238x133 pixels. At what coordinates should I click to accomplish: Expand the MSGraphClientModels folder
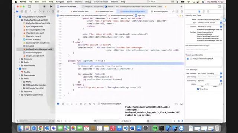[x=22, y=85]
